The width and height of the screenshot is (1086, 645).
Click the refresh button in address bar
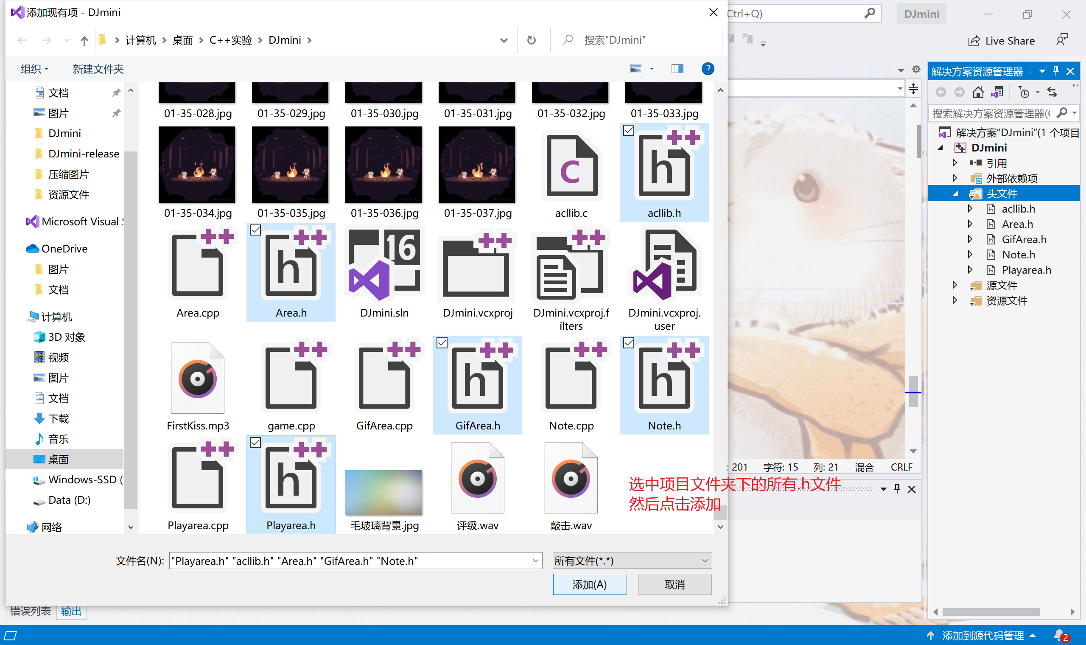pos(531,40)
